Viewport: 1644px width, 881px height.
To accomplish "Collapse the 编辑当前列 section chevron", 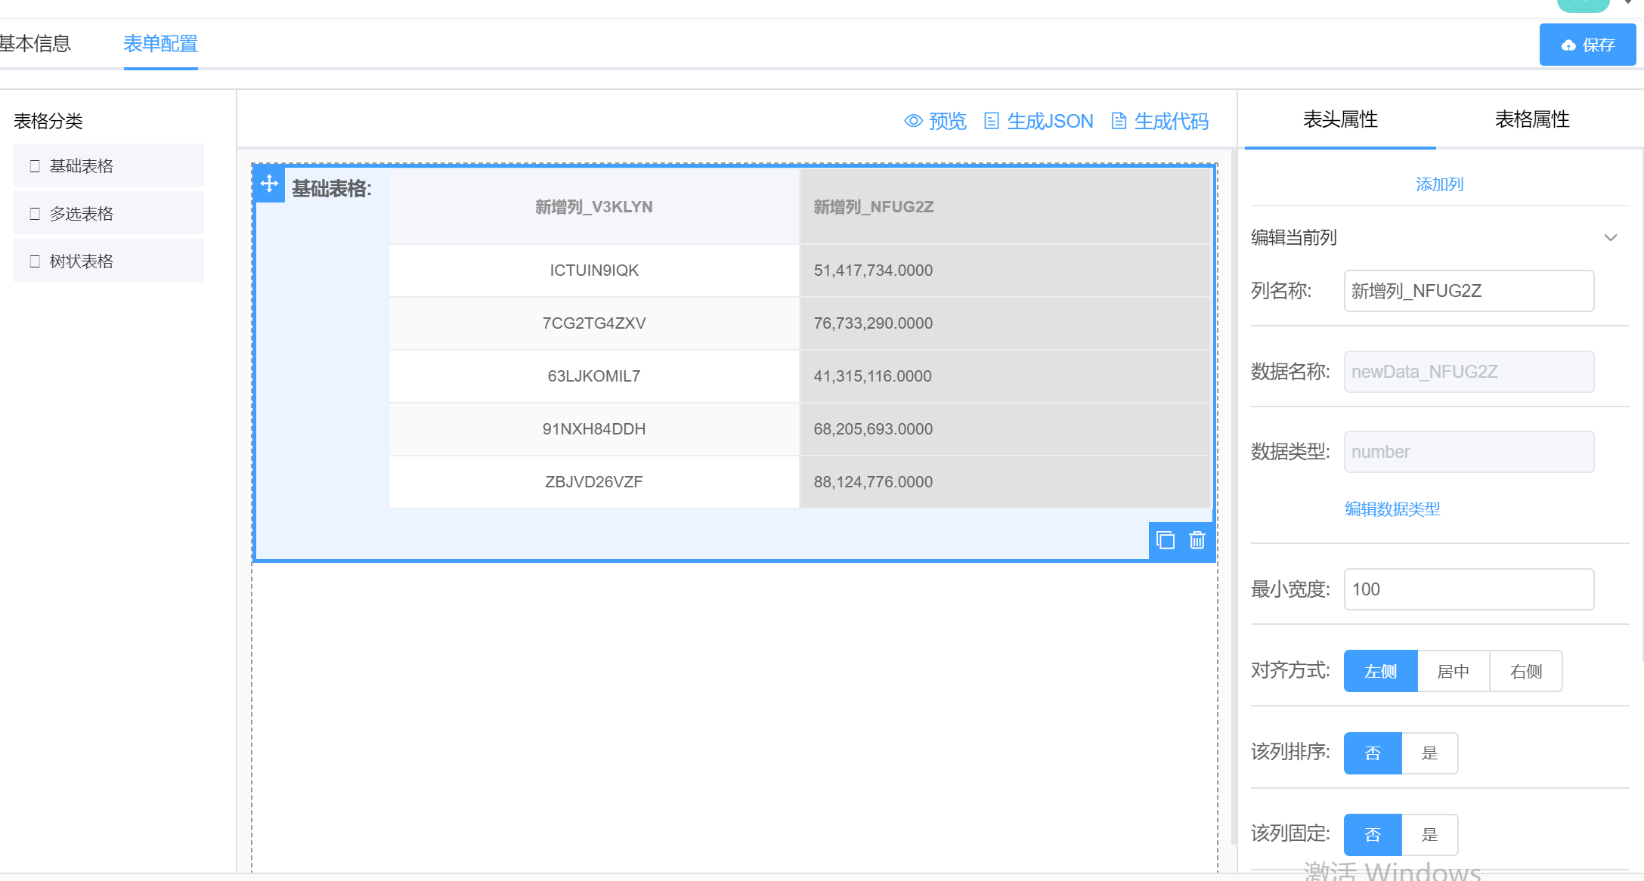I will (1610, 238).
